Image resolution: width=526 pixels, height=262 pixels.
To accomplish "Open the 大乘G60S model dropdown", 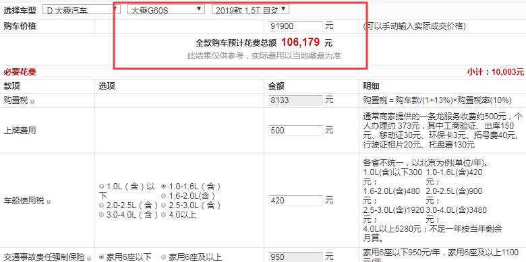I will tap(166, 9).
